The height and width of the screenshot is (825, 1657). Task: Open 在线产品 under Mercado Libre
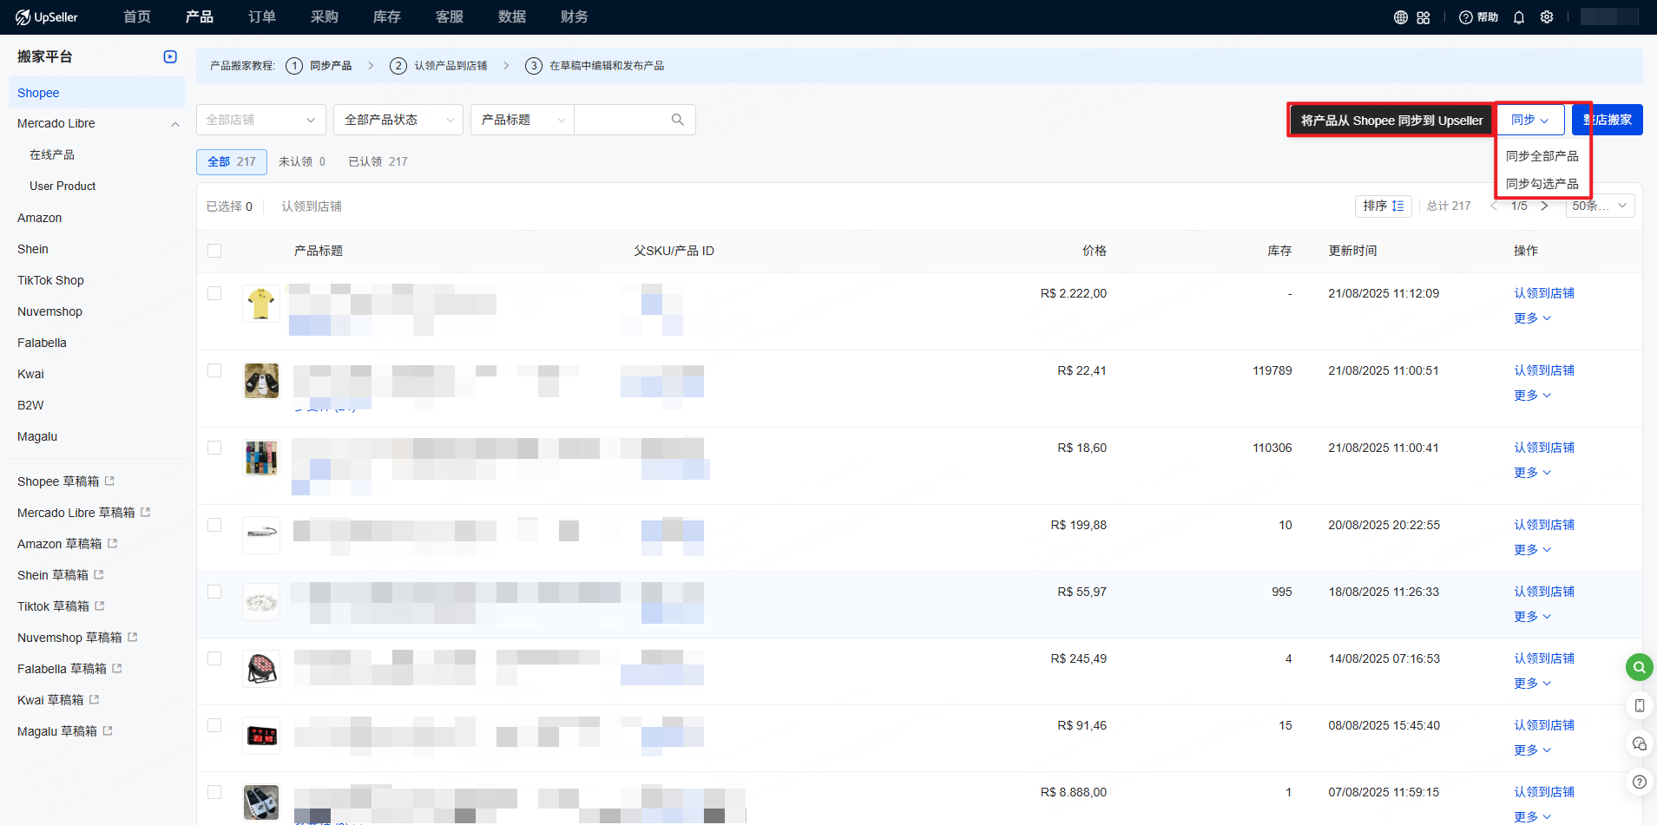click(x=52, y=154)
